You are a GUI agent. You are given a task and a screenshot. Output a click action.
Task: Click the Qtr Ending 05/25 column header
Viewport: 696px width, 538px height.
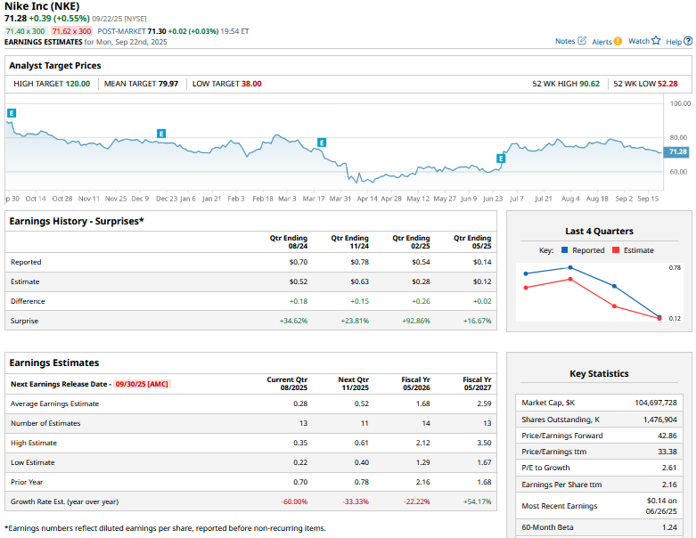(472, 242)
